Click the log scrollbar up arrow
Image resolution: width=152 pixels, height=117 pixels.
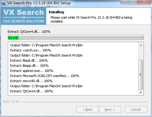[x=141, y=45]
